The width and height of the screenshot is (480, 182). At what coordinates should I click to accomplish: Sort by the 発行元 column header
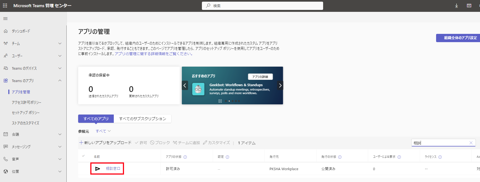(274, 157)
